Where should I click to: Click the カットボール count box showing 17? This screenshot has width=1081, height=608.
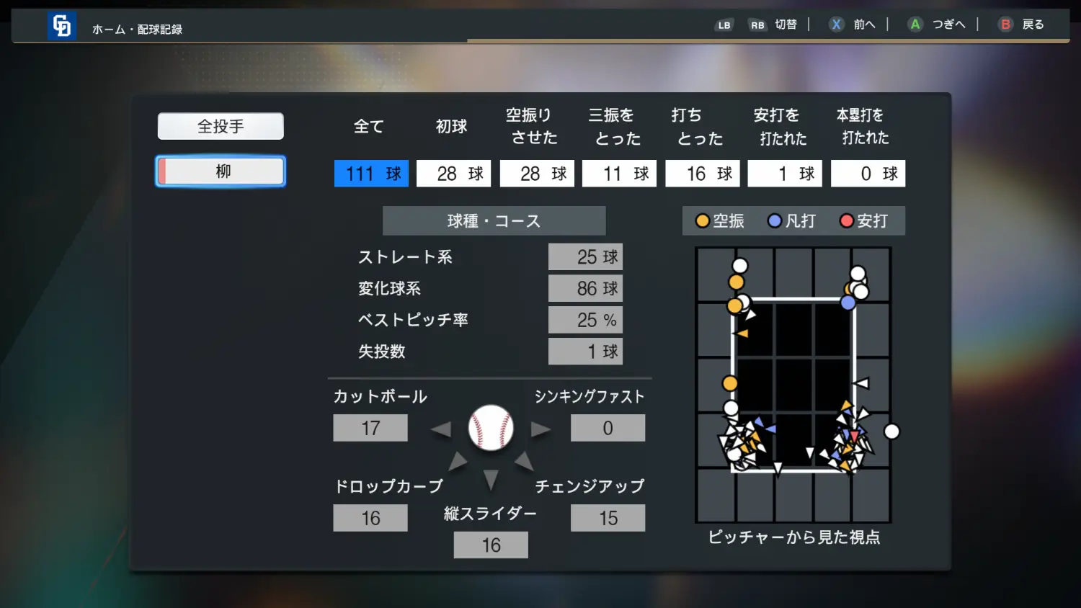(370, 428)
